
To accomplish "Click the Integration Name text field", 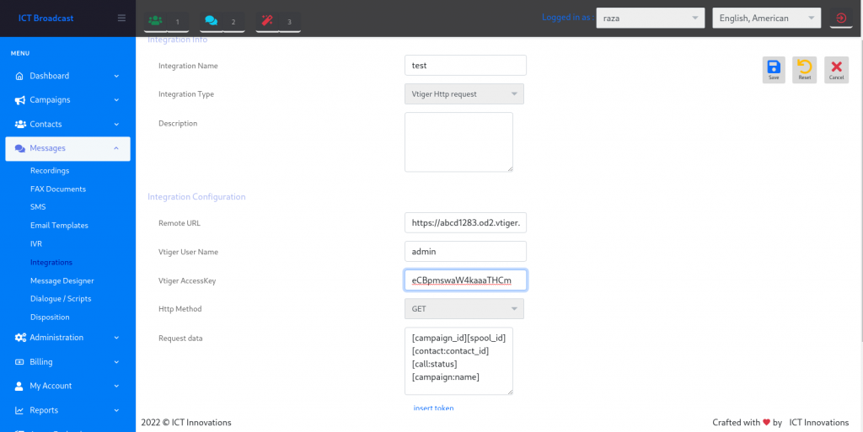I will click(465, 66).
